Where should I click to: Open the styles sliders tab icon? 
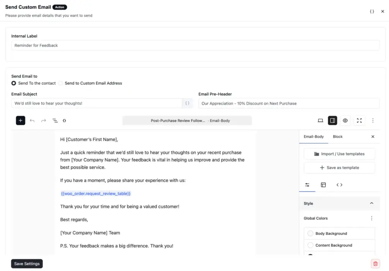(307, 185)
